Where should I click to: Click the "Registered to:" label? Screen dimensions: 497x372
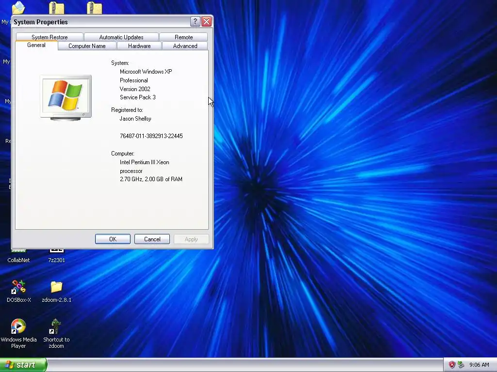click(x=127, y=110)
